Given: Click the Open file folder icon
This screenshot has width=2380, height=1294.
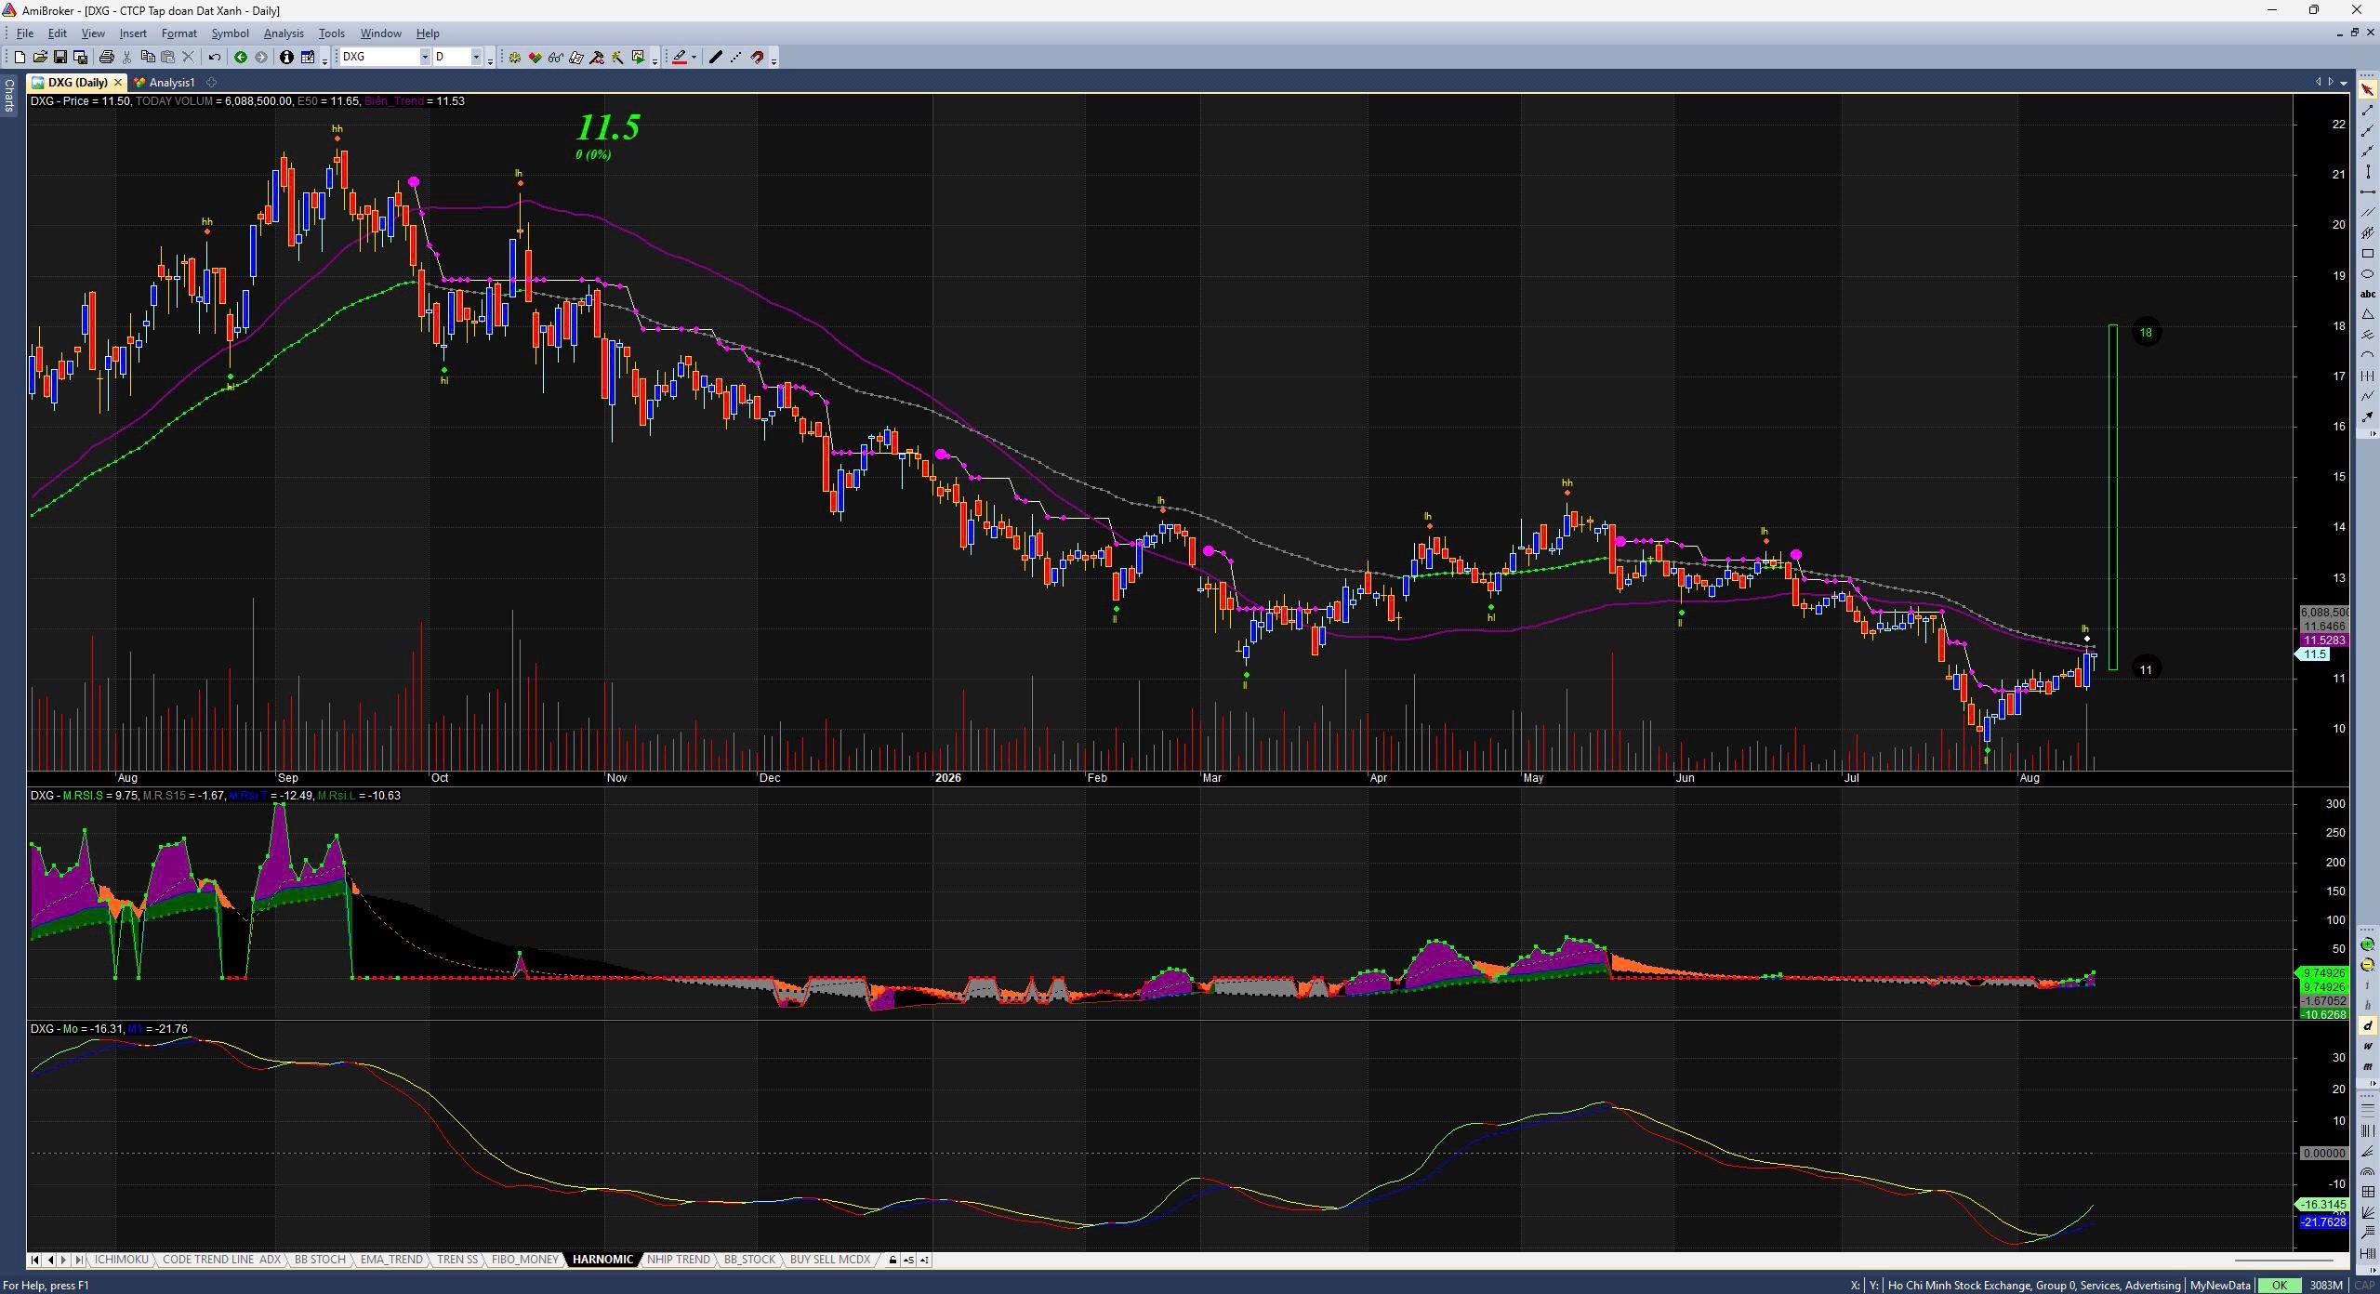Looking at the screenshot, I should tap(40, 57).
